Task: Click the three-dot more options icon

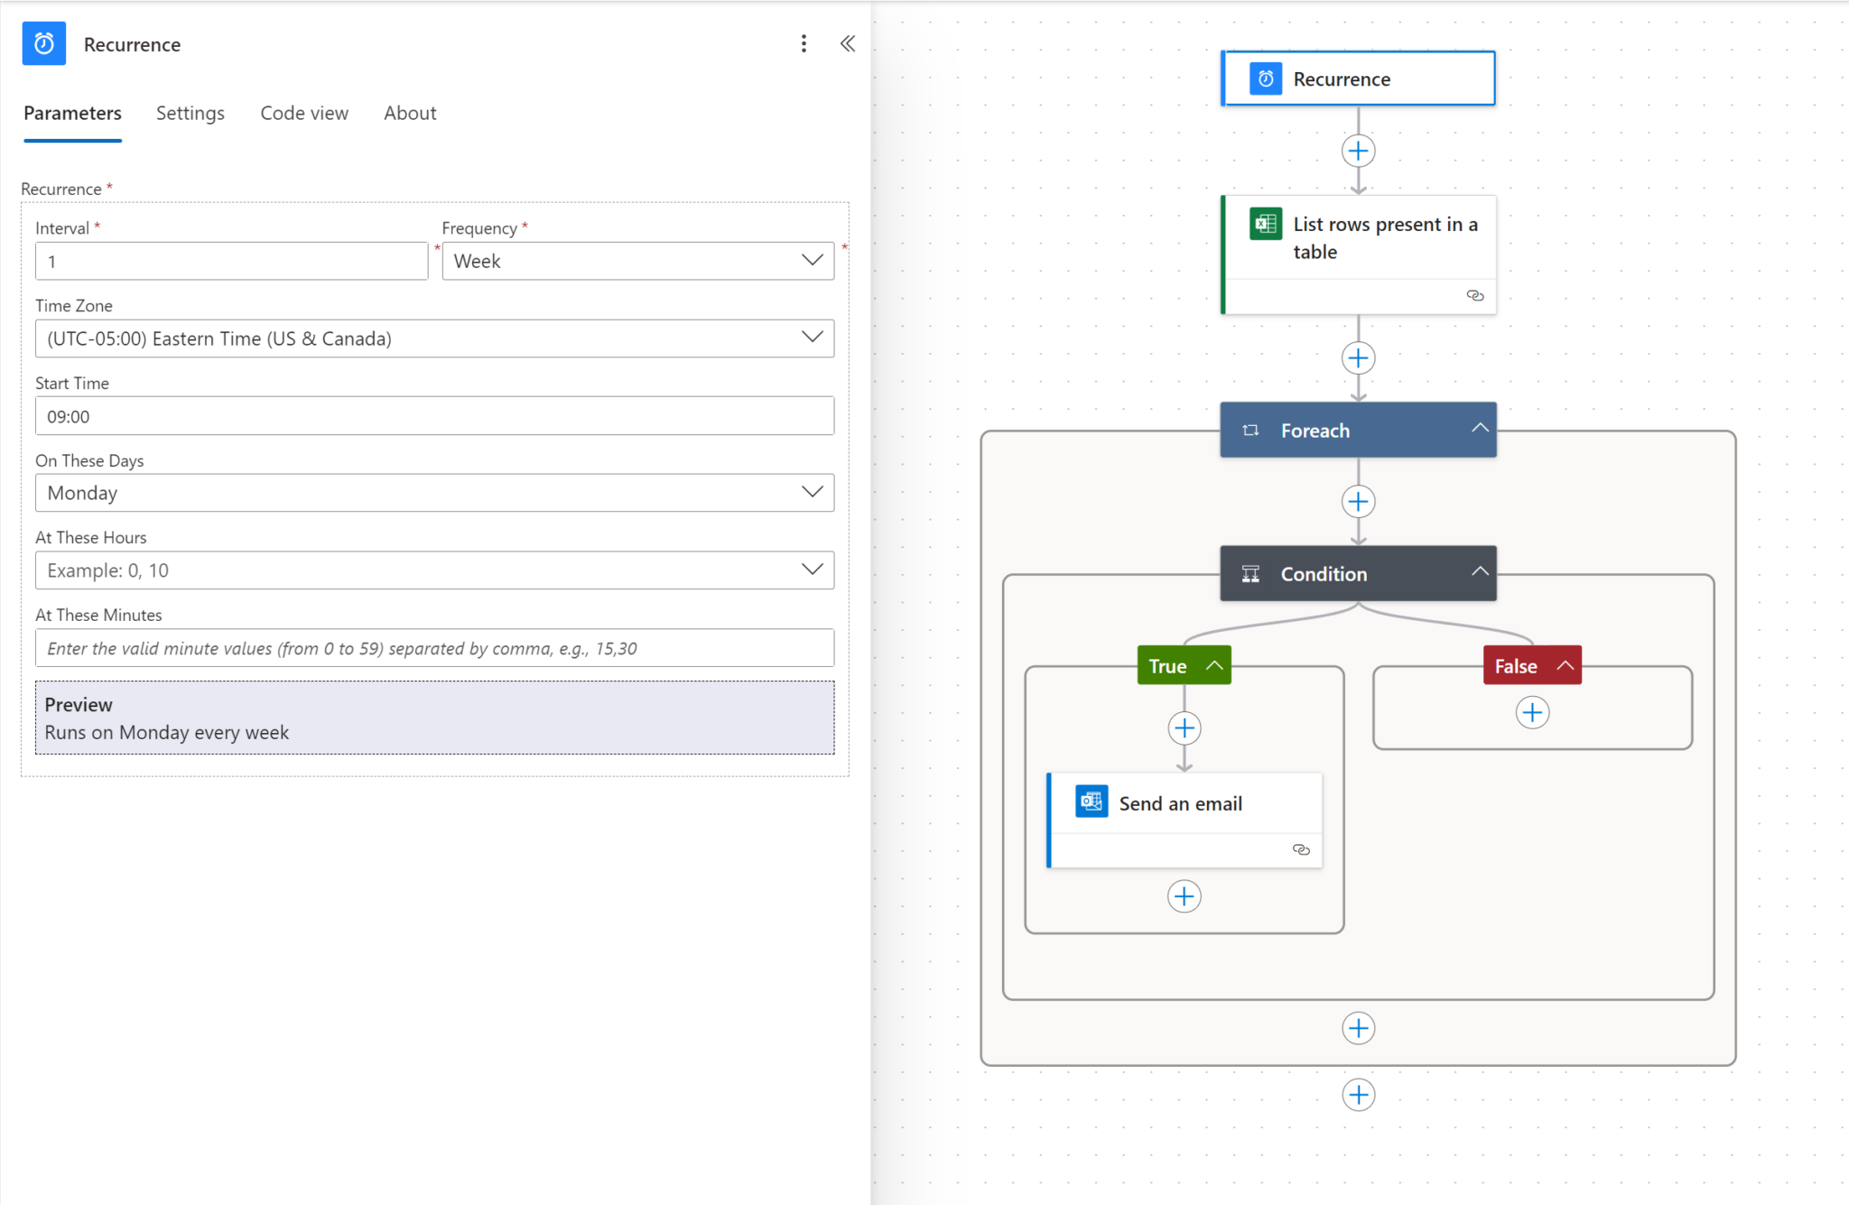Action: (x=804, y=44)
